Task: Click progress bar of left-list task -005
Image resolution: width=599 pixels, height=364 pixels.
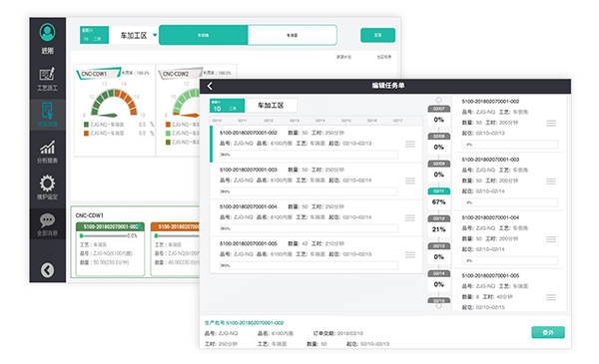Action: (308, 265)
